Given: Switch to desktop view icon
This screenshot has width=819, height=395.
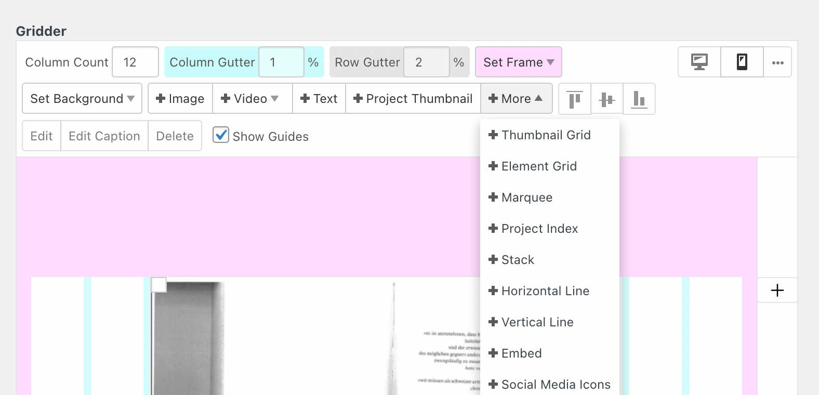Looking at the screenshot, I should point(699,62).
